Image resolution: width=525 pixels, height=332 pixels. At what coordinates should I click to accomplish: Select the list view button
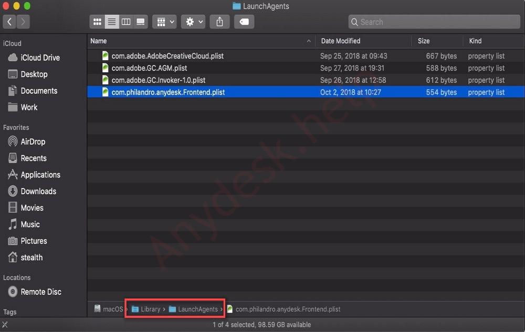[x=111, y=22]
